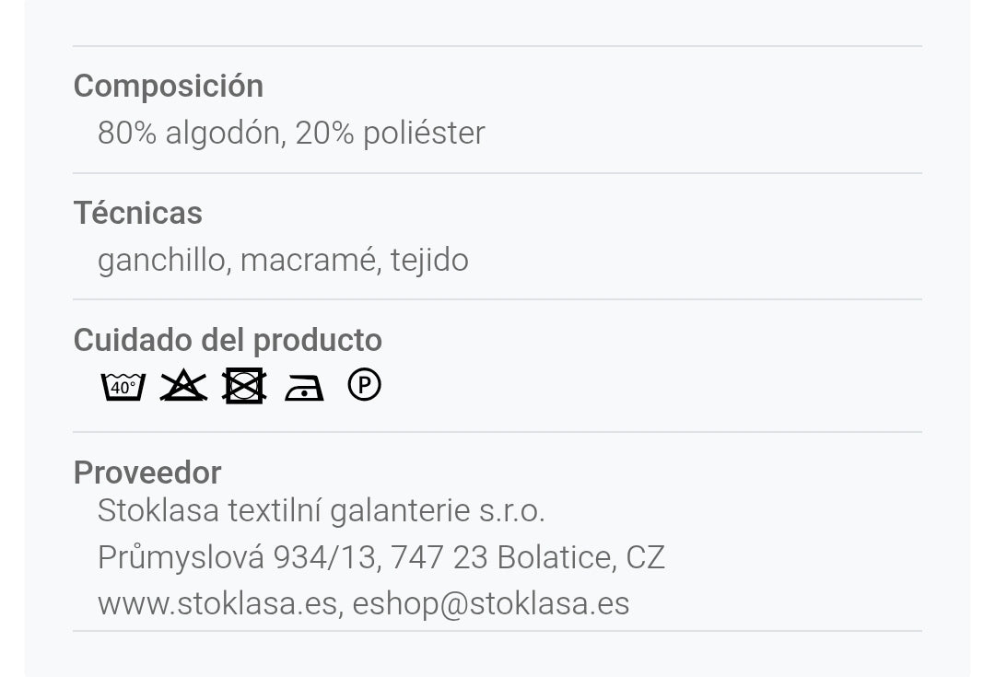Click the low-heat iron care icon
The image size is (995, 677).
[305, 388]
